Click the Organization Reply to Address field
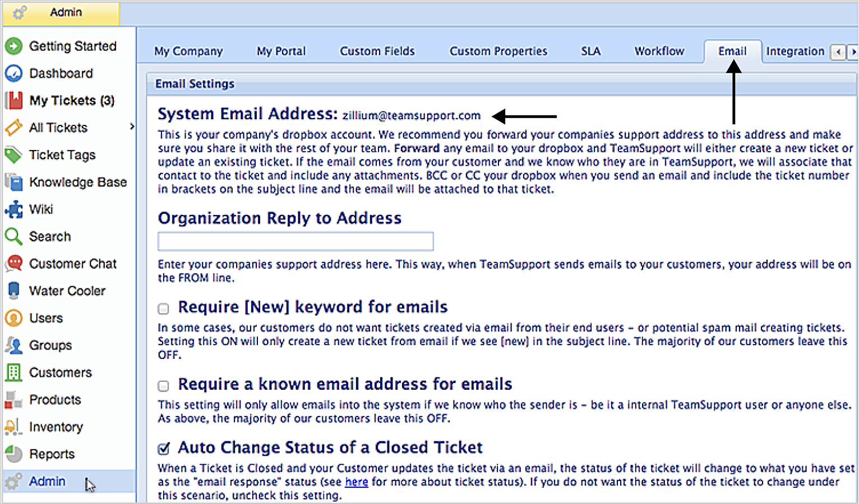Viewport: 859px width, 504px height. click(295, 241)
